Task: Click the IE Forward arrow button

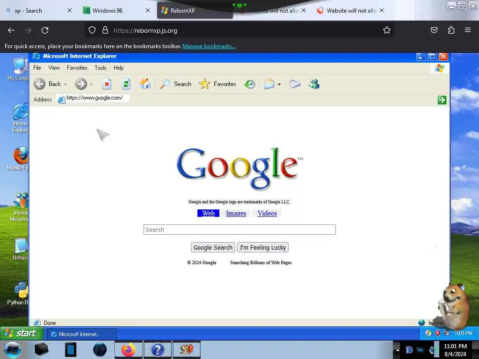Action: pyautogui.click(x=81, y=84)
